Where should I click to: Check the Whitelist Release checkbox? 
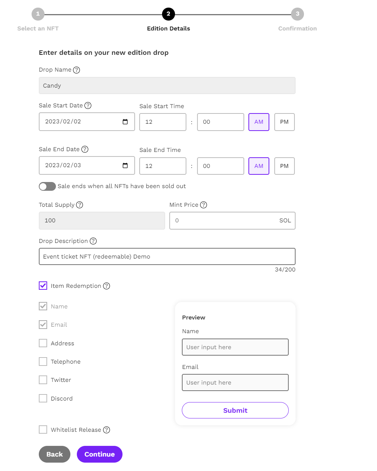click(43, 429)
